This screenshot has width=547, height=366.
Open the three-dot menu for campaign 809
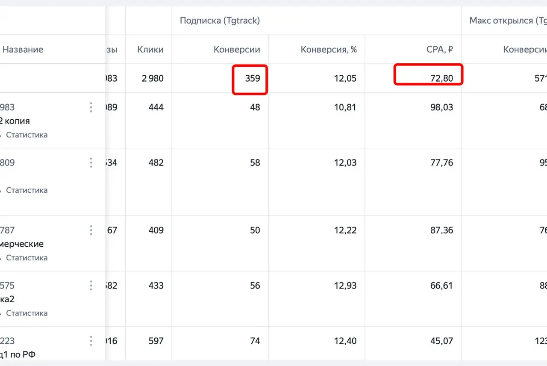(91, 162)
